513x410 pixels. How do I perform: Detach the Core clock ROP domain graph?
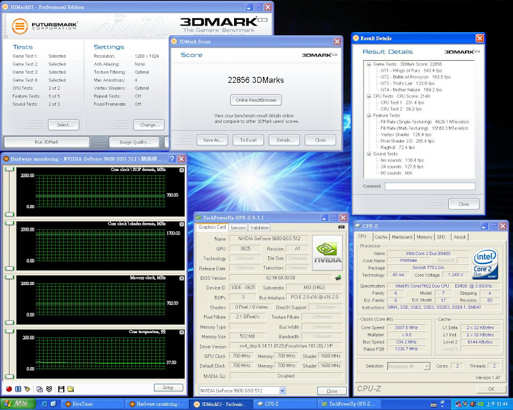(x=181, y=170)
